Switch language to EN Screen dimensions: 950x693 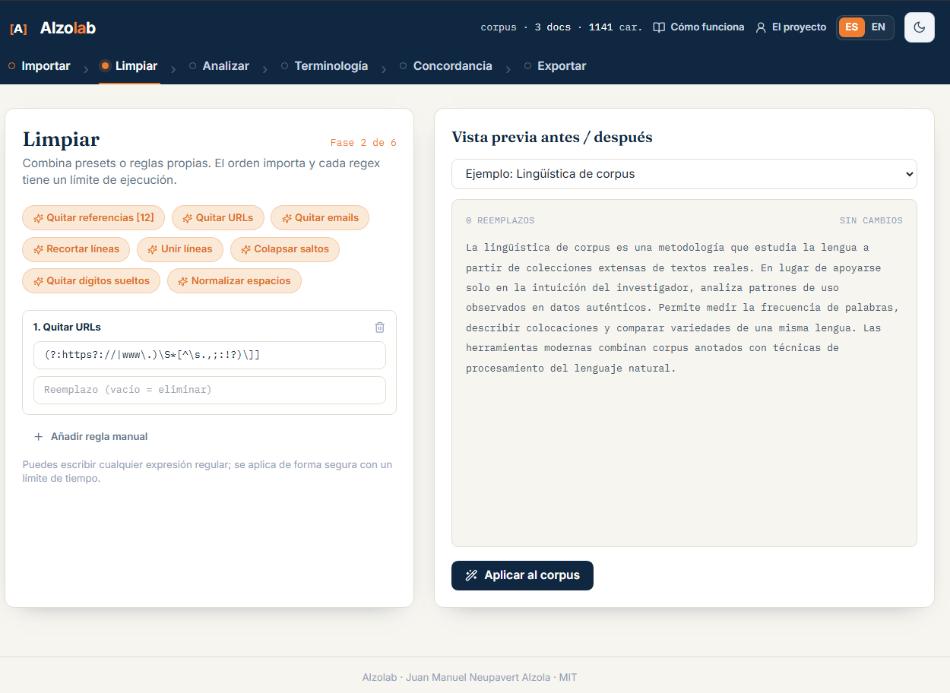click(x=879, y=27)
